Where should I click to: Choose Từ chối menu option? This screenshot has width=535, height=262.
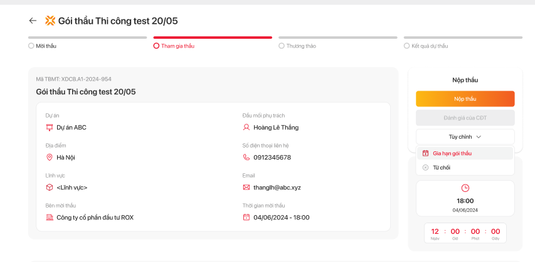(442, 168)
